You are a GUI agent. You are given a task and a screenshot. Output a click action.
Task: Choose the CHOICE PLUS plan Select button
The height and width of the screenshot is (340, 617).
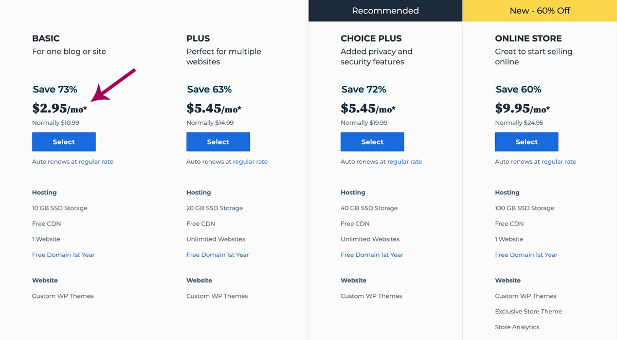click(x=372, y=142)
